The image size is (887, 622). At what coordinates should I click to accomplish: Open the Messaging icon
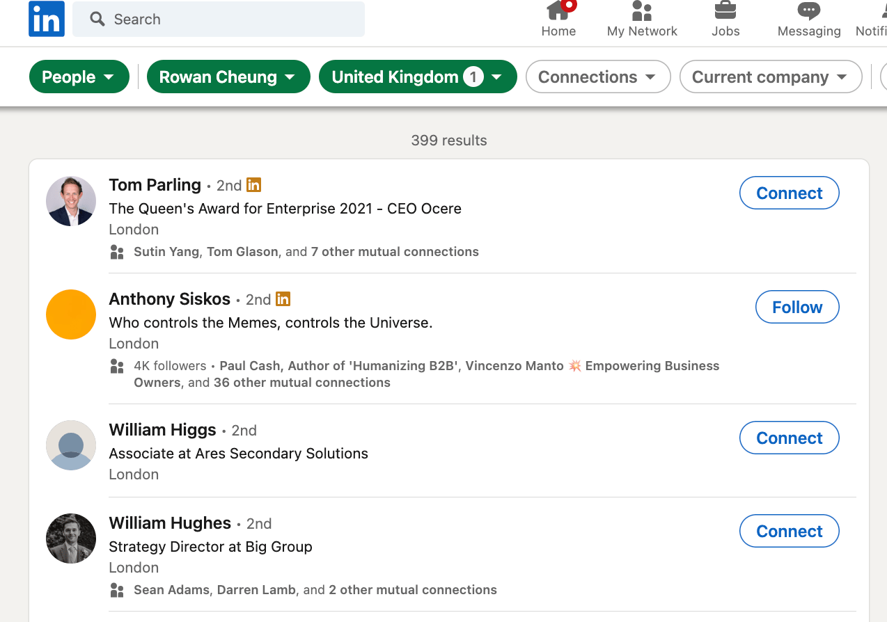tap(808, 11)
